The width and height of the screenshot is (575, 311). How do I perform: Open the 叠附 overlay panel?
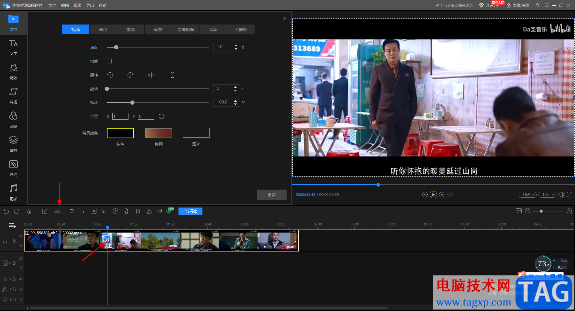[x=13, y=144]
